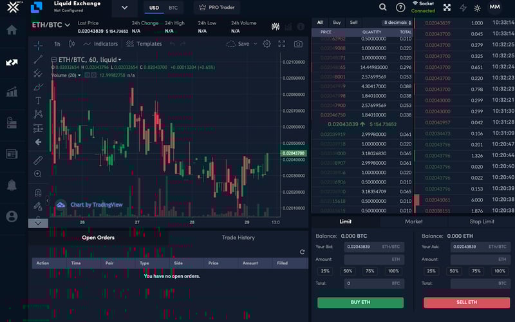
Task: Open the Save chart layout dropdown arrow
Action: (x=255, y=44)
